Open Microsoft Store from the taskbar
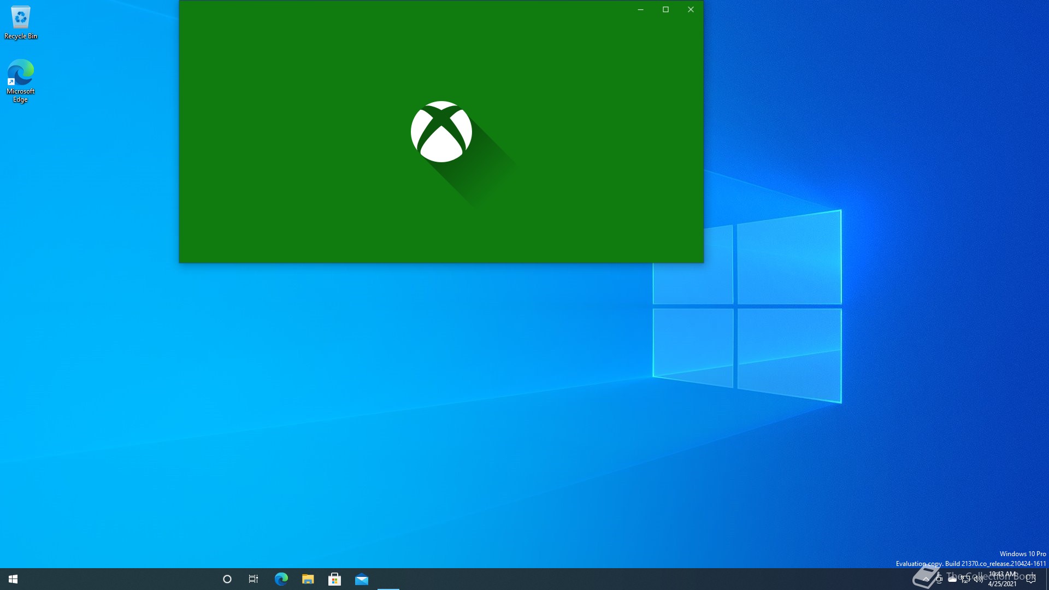 tap(334, 579)
